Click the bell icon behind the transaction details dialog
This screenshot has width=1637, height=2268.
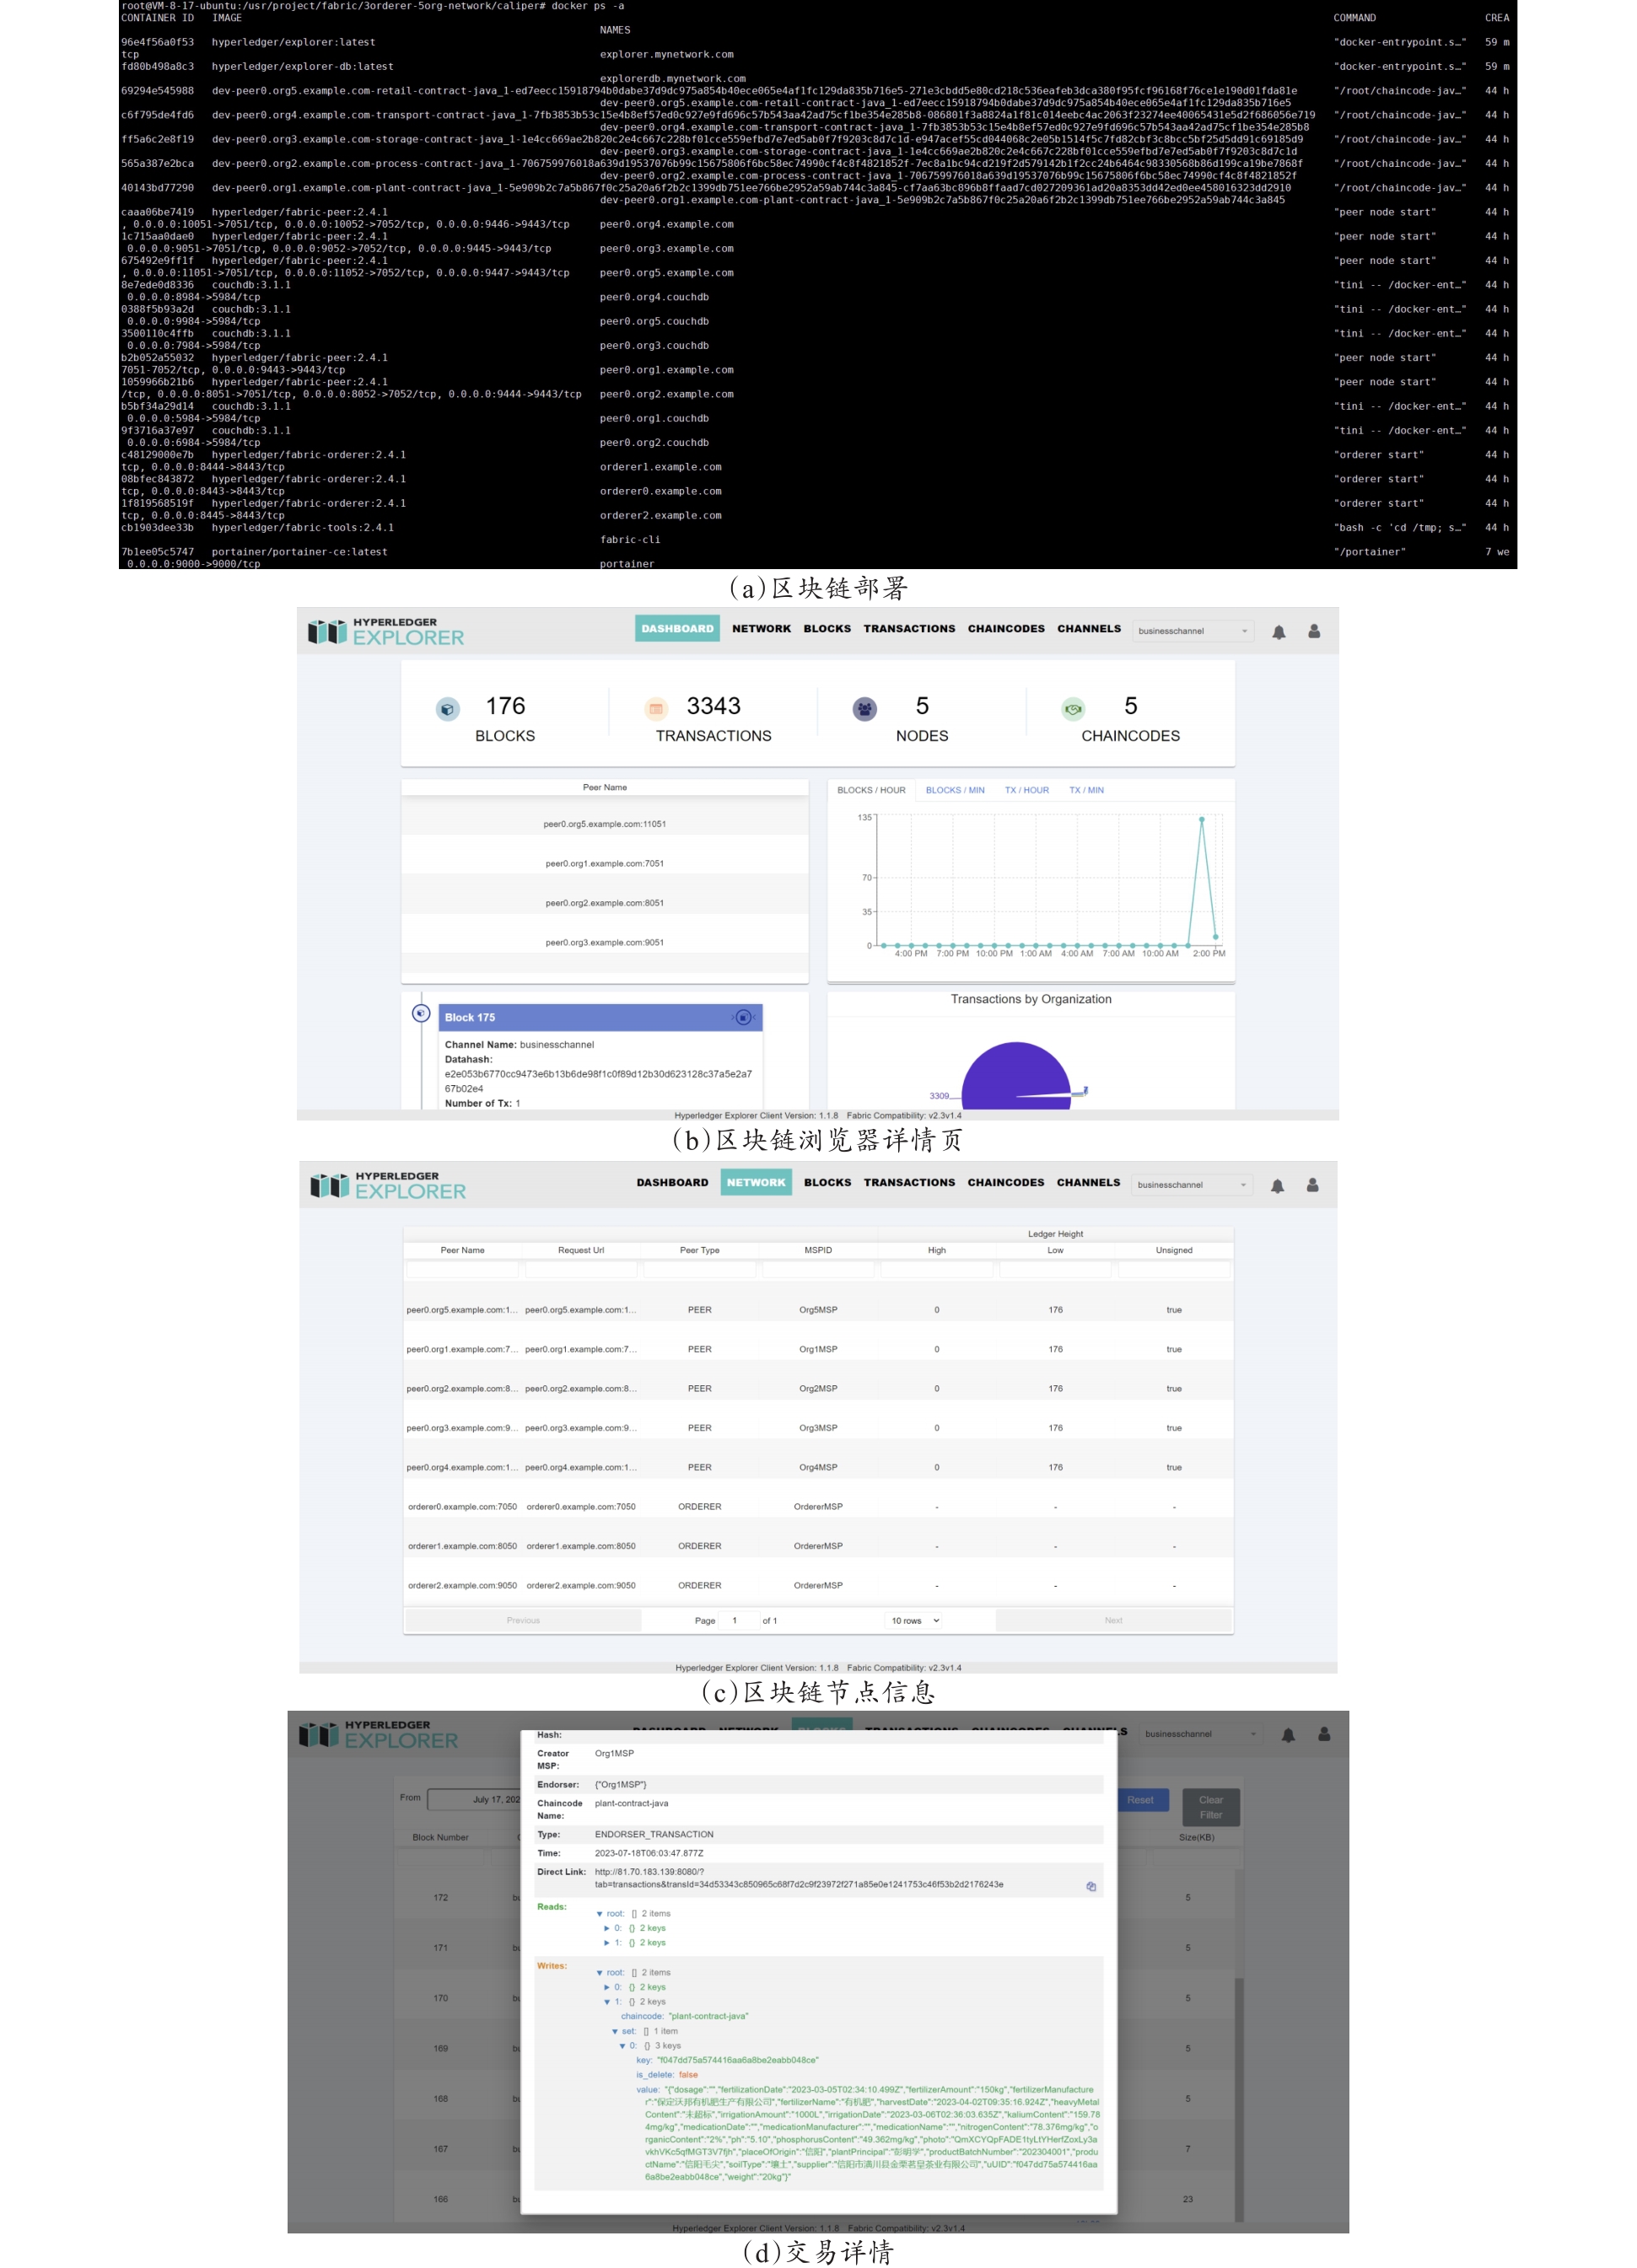point(1288,1735)
